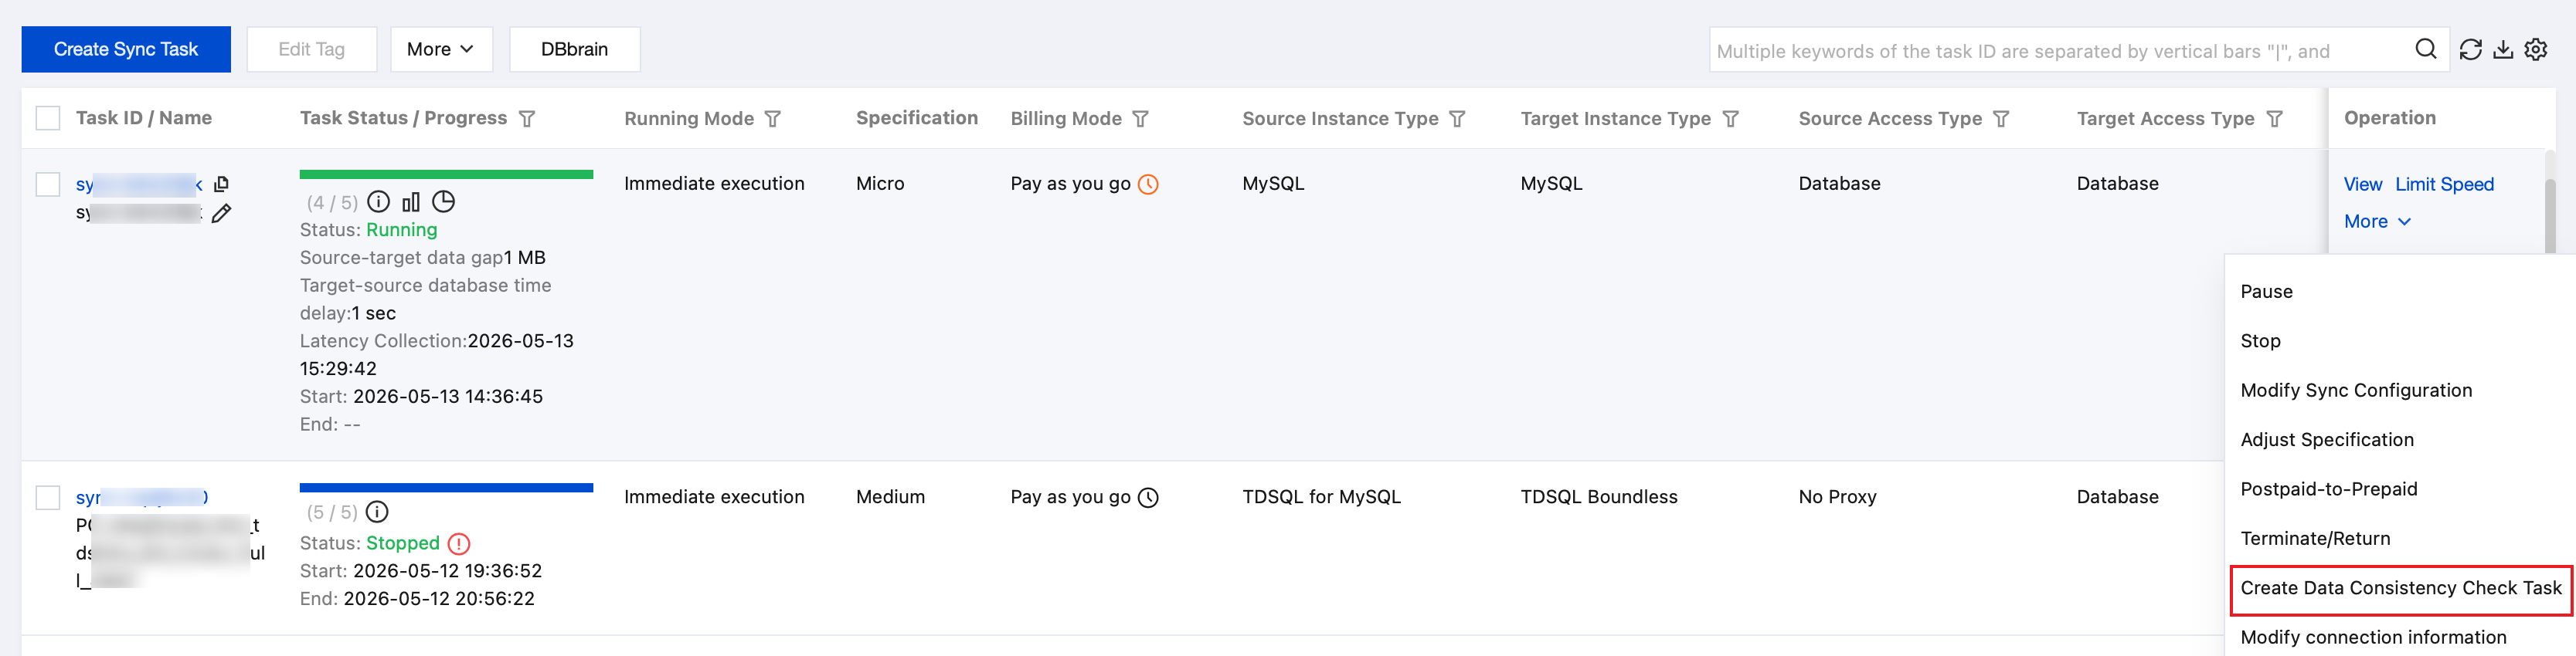Choose Pause from the dropdown menu
This screenshot has width=2576, height=656.
(2266, 292)
